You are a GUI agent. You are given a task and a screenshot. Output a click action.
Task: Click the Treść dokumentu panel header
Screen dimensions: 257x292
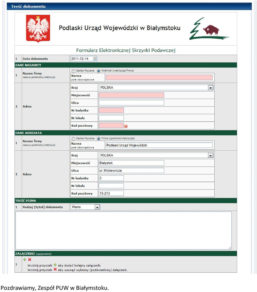(x=129, y=6)
